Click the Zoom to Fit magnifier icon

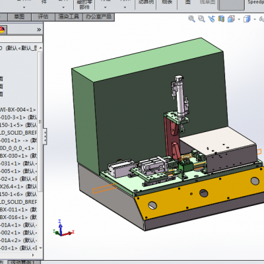coord(191,19)
